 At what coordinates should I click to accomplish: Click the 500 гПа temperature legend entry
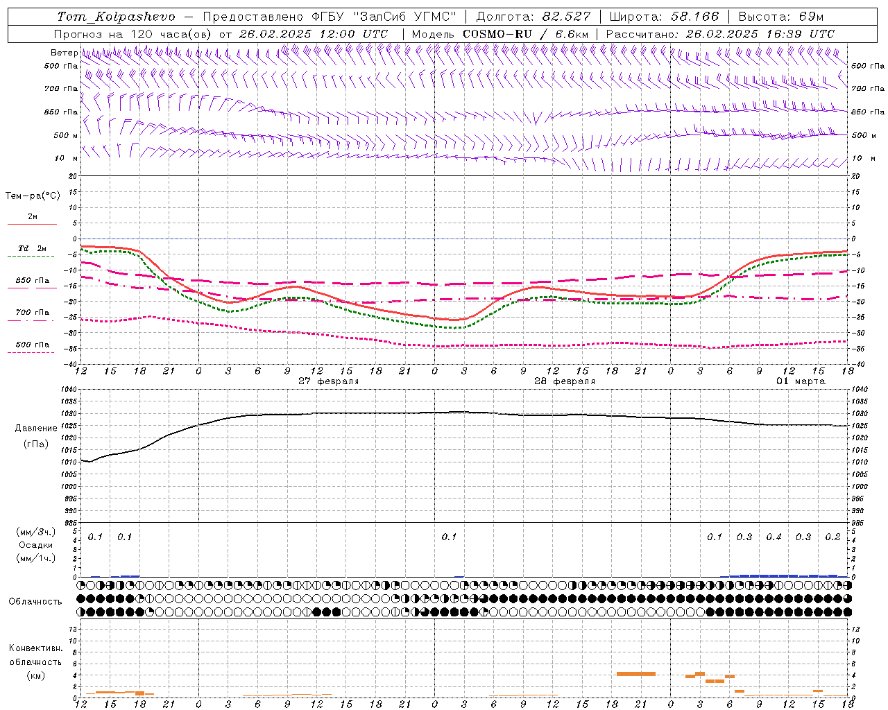point(32,345)
